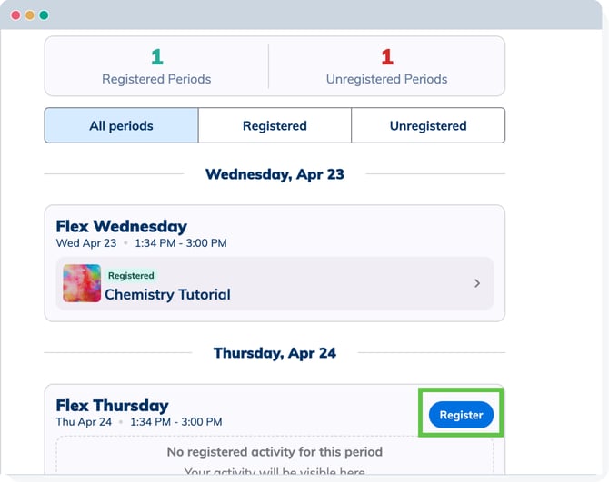Click the Register button for Flex Thursday
609x482 pixels.
point(461,415)
